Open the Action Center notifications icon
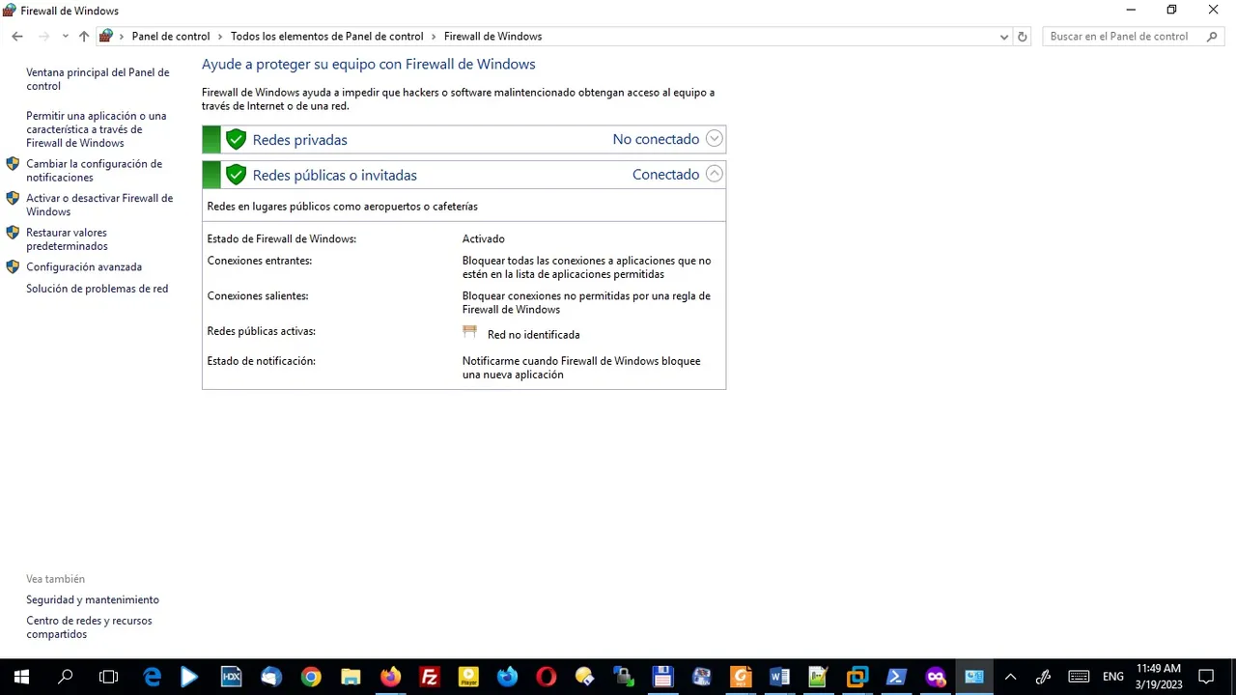 pos(1206,677)
